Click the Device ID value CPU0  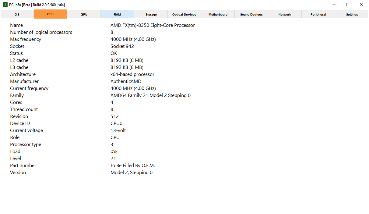[x=116, y=123]
